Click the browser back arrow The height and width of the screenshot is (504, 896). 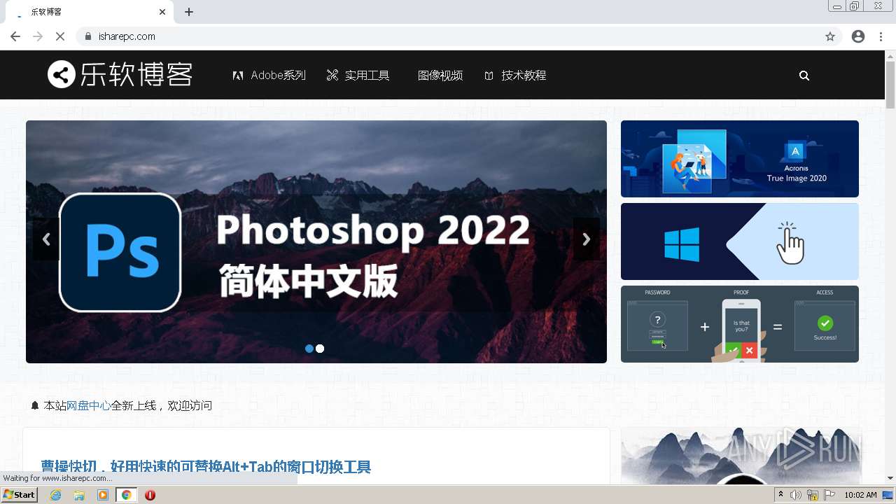(x=15, y=36)
